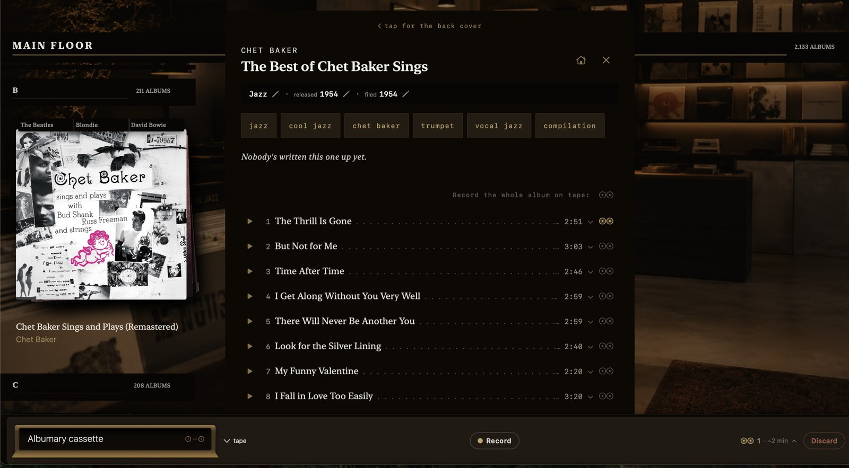Image resolution: width=849 pixels, height=468 pixels.
Task: Click the 211 albums count
Action: [x=153, y=91]
